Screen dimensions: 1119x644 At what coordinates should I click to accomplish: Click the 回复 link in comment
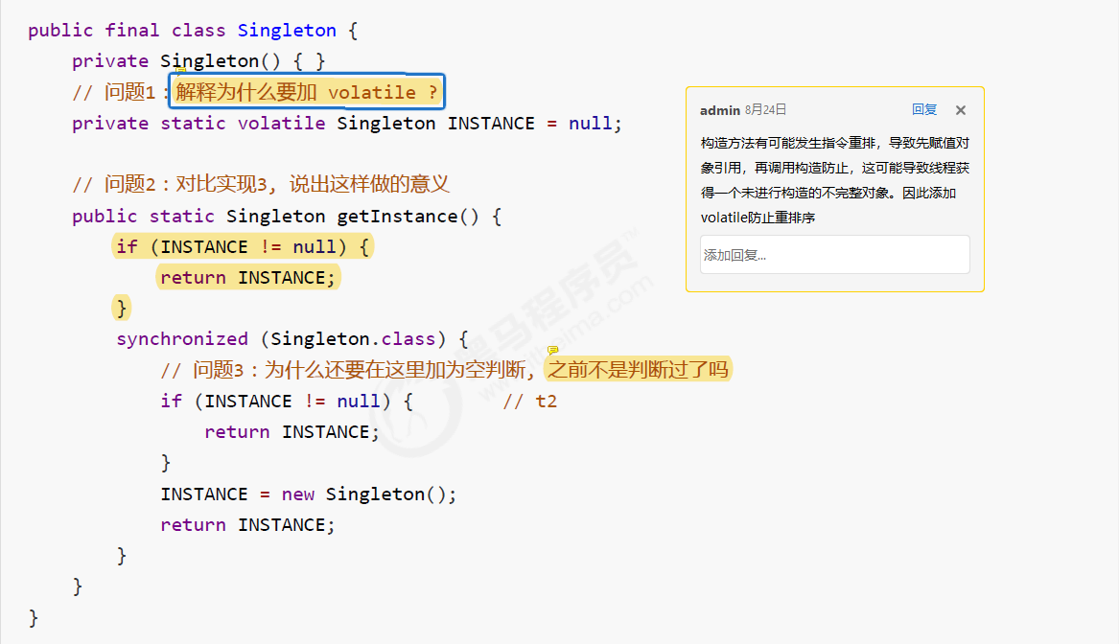coord(924,110)
